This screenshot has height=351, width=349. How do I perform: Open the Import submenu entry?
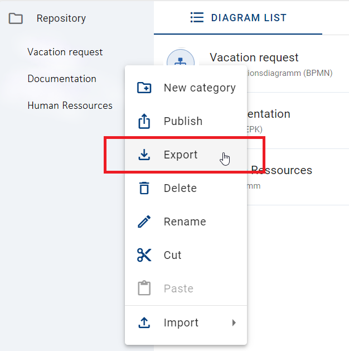(186, 323)
